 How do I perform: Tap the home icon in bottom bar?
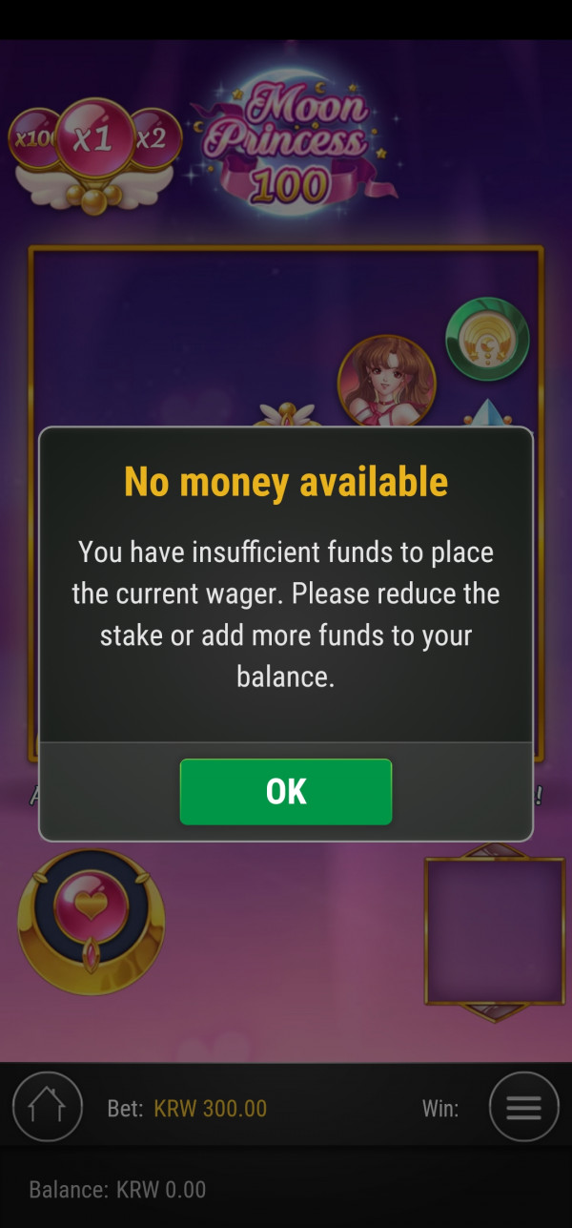(x=46, y=1107)
